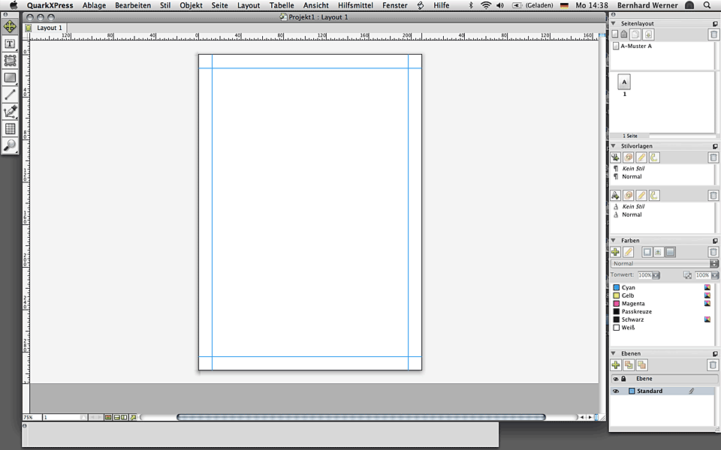Select the Table tool

tap(10, 128)
